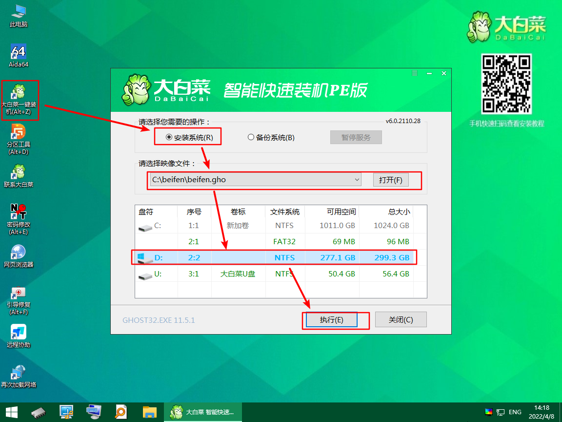562x422 pixels.
Task: Click the 盘符 column header
Action: 156,211
